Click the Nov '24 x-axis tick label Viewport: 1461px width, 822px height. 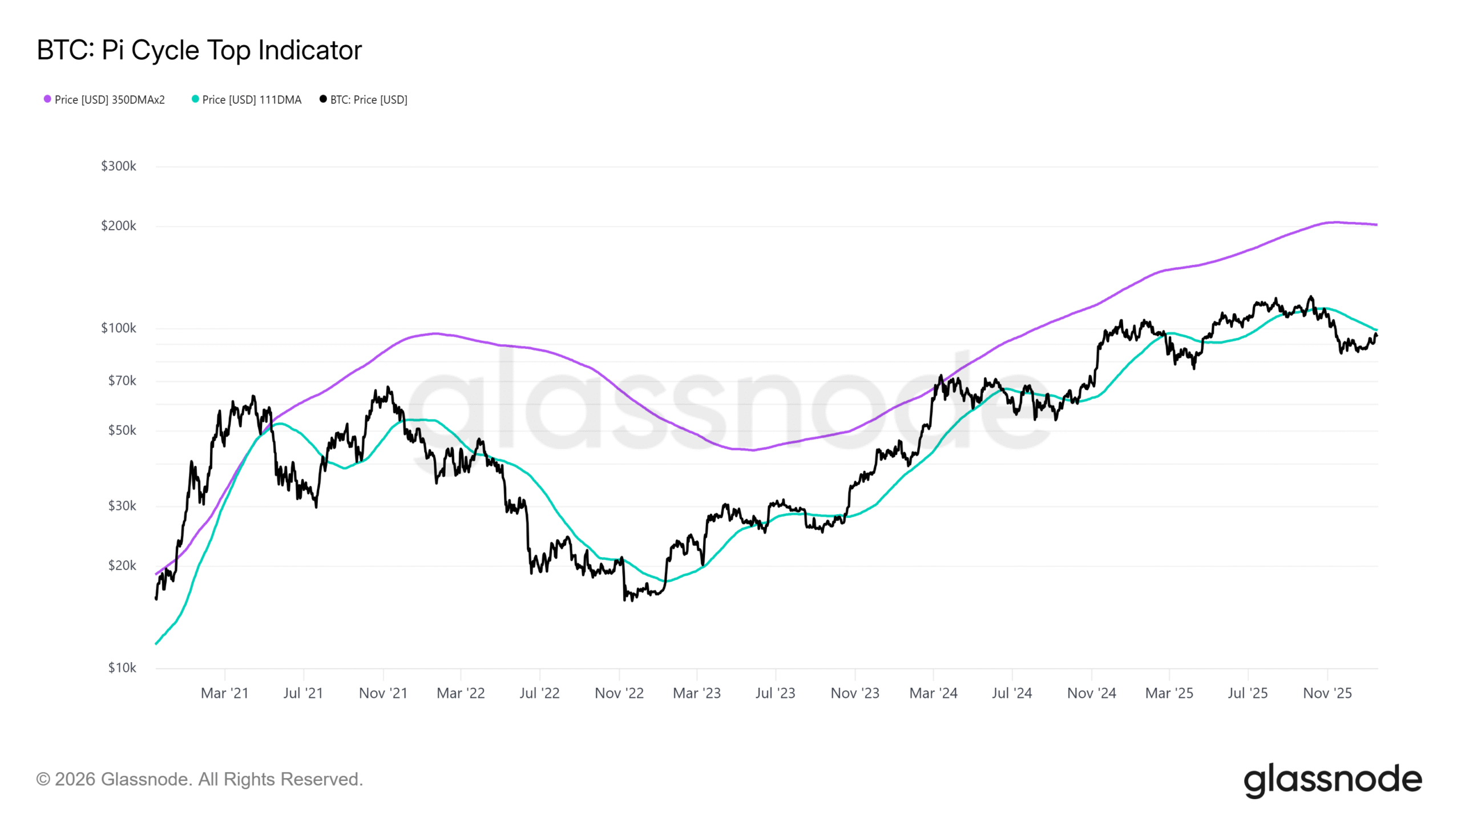pyautogui.click(x=1091, y=693)
